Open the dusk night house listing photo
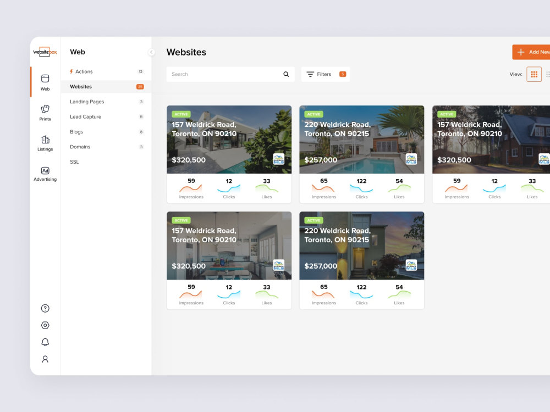Screen dimensions: 550x412 (362, 246)
